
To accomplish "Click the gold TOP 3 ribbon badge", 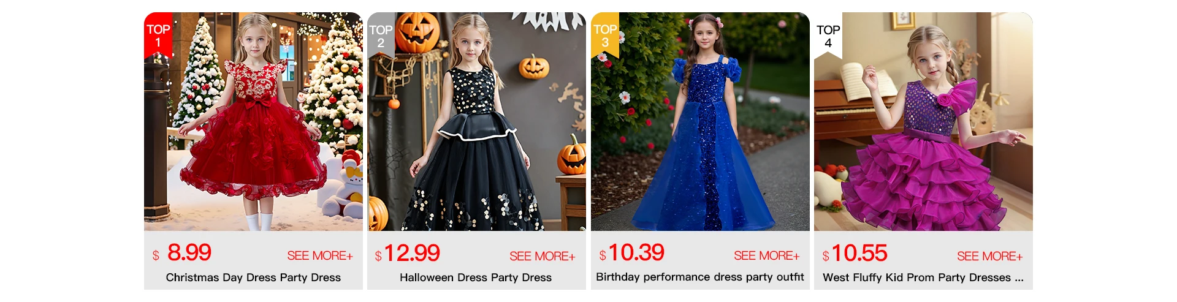I will 605,36.
